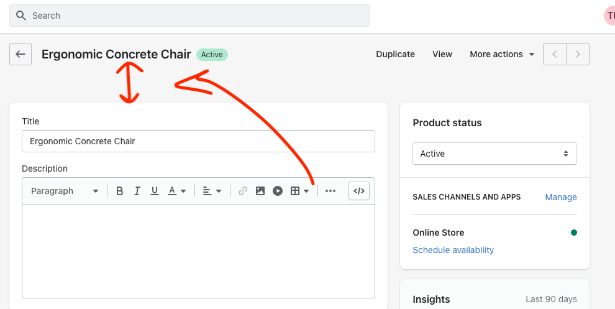Click the insert video icon
The image size is (615, 309).
pyautogui.click(x=278, y=191)
